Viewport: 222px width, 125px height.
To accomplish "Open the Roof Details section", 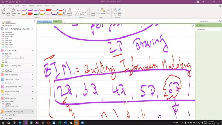I will coord(8,71).
